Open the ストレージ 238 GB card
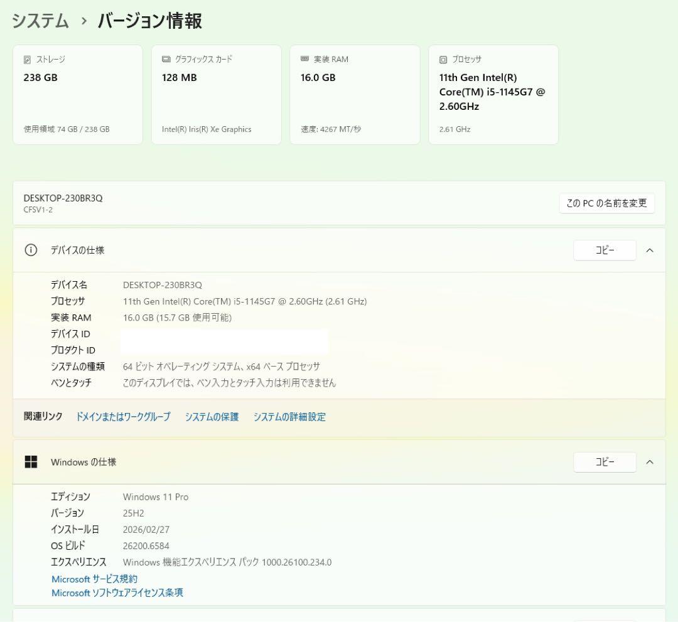 coord(78,95)
